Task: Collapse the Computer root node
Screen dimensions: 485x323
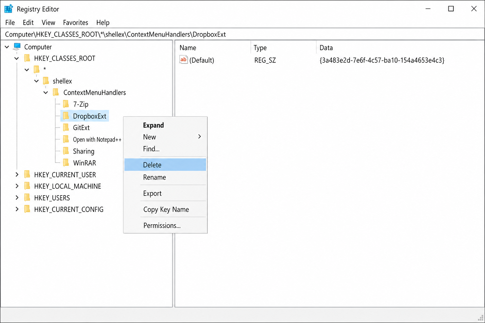Action: [7, 47]
